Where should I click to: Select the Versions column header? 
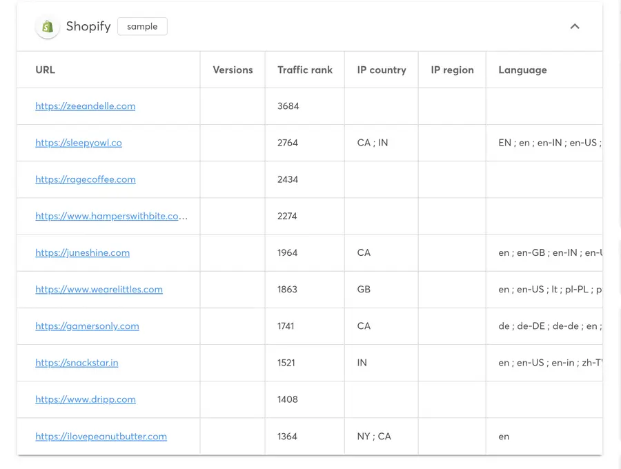coord(233,70)
